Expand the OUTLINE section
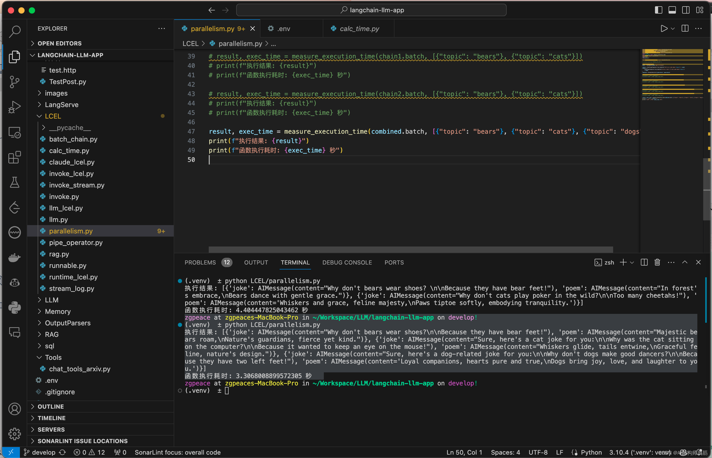The image size is (712, 458). point(100,407)
